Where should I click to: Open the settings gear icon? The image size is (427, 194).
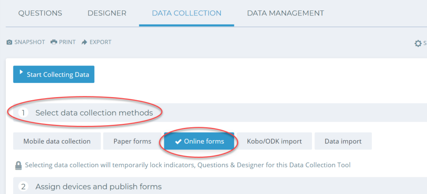point(418,43)
